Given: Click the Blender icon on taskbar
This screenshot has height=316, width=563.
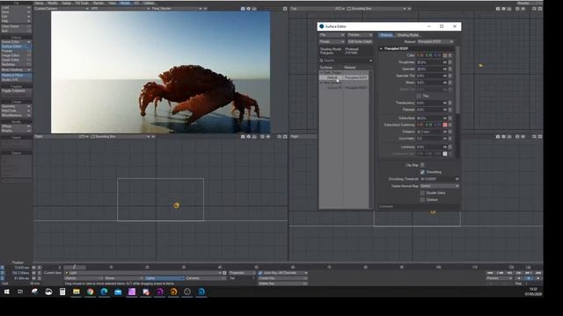Looking at the screenshot, I should click(173, 291).
